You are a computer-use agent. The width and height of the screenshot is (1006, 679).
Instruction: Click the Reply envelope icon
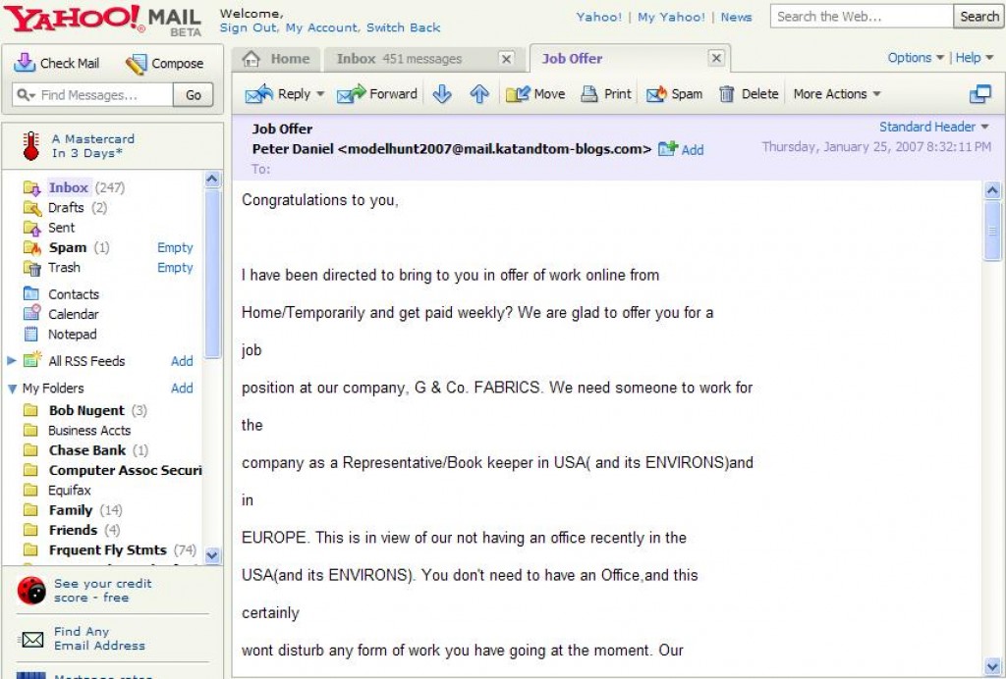pos(259,94)
